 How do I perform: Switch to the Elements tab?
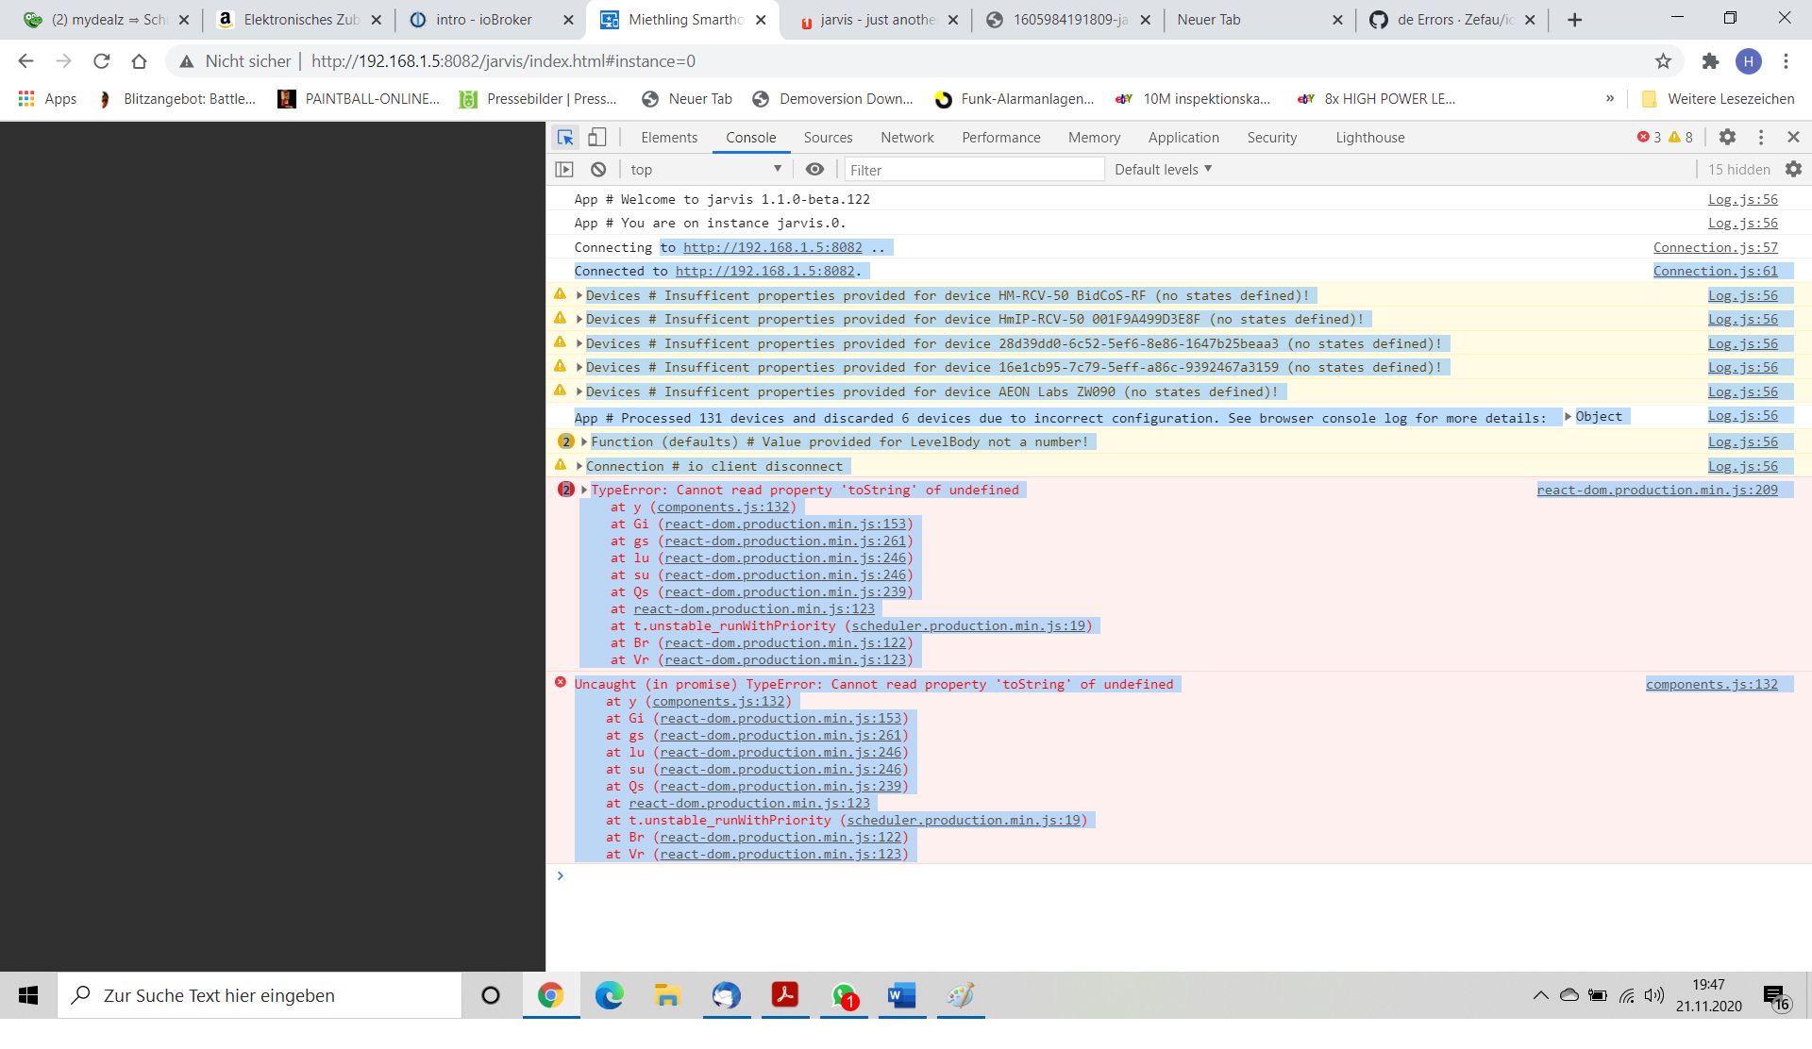click(x=669, y=138)
